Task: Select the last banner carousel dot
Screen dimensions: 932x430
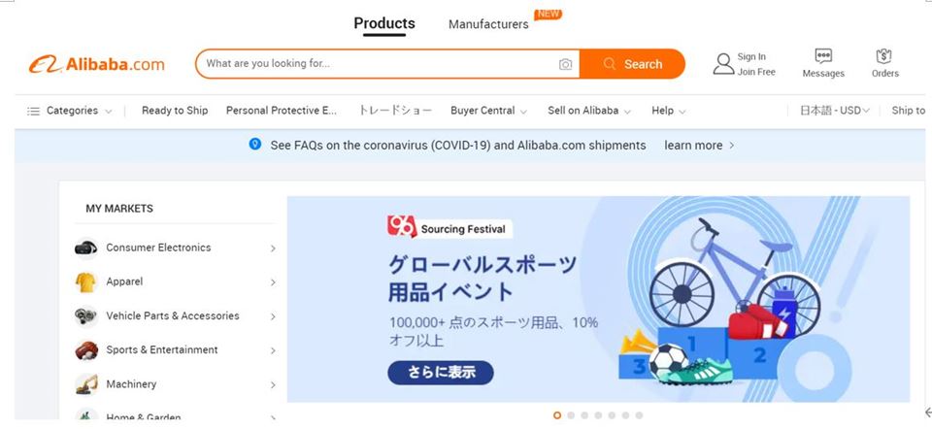Action: (639, 415)
